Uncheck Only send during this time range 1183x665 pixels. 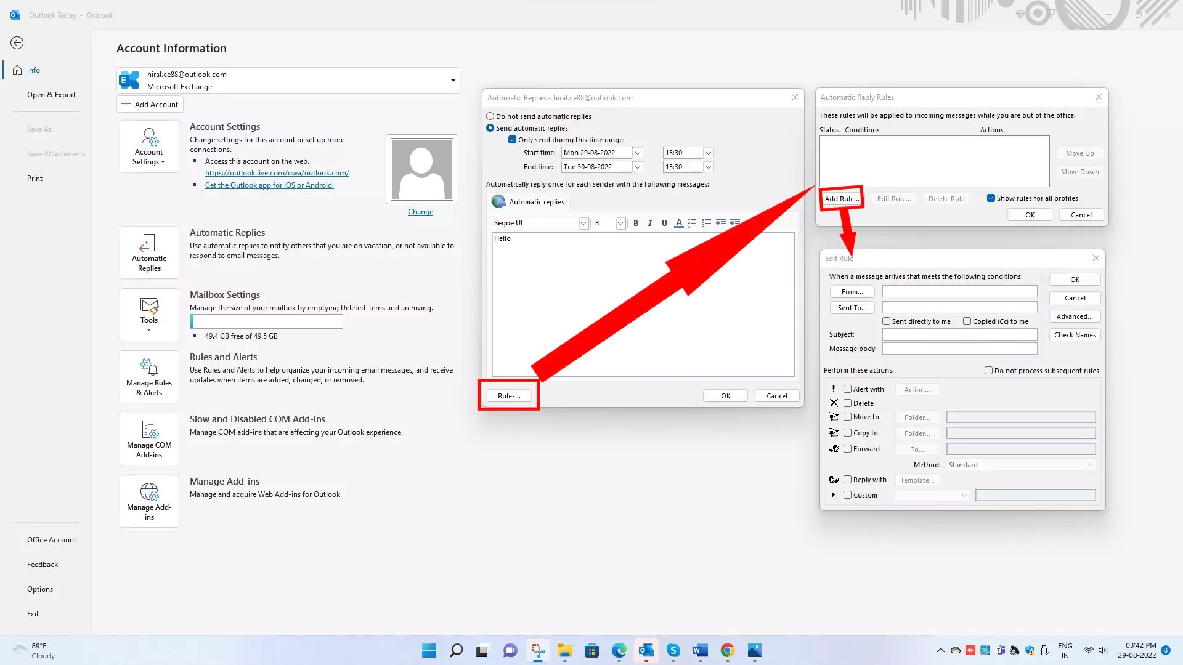pyautogui.click(x=512, y=139)
